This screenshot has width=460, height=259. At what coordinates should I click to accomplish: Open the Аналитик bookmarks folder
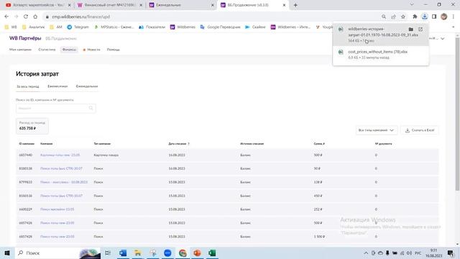[34, 27]
